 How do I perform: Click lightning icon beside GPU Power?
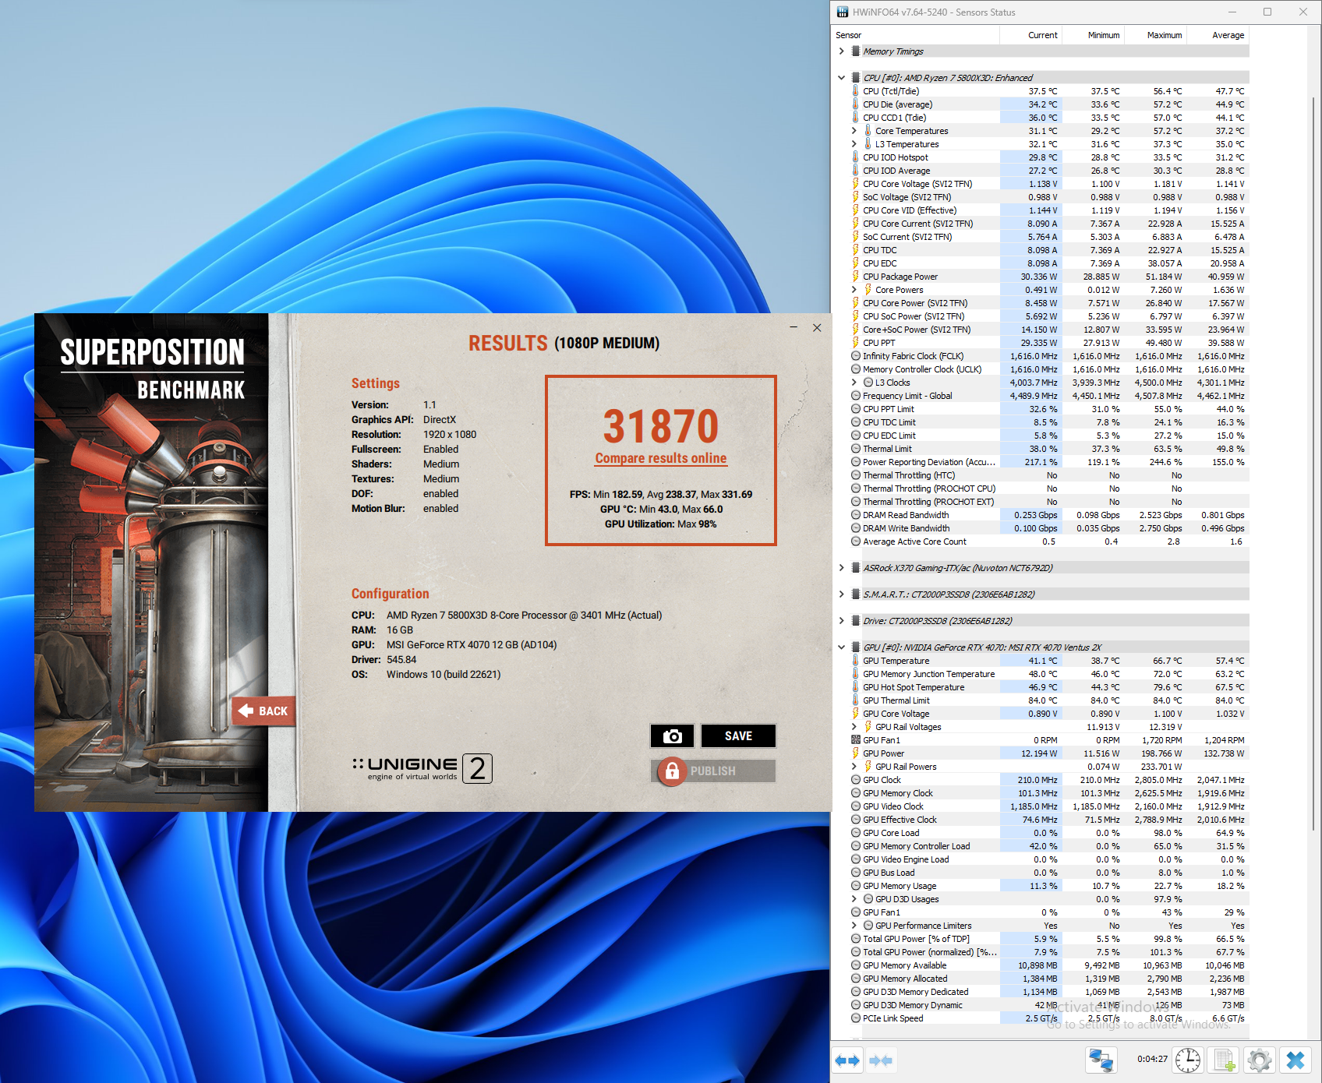(856, 753)
